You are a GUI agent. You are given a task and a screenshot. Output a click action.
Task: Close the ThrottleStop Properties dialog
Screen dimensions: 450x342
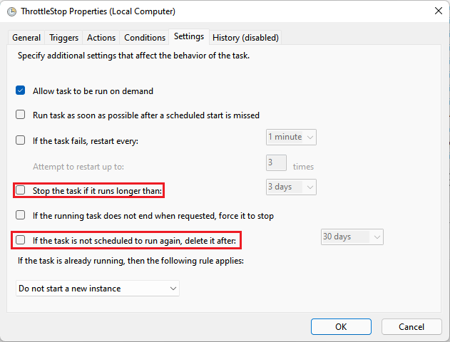(x=435, y=11)
